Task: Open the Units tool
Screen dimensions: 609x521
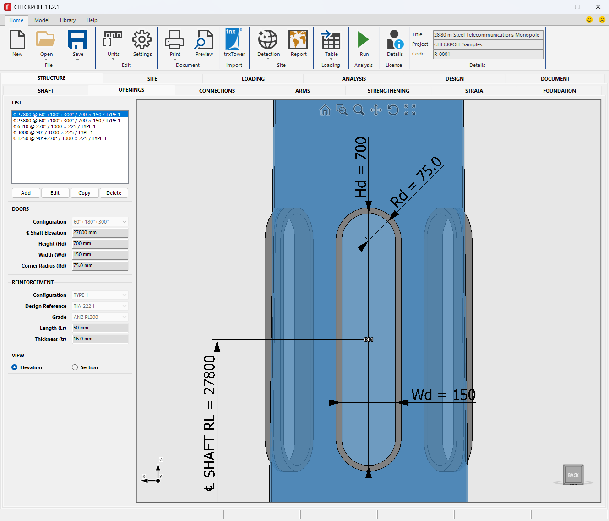Action: click(113, 39)
